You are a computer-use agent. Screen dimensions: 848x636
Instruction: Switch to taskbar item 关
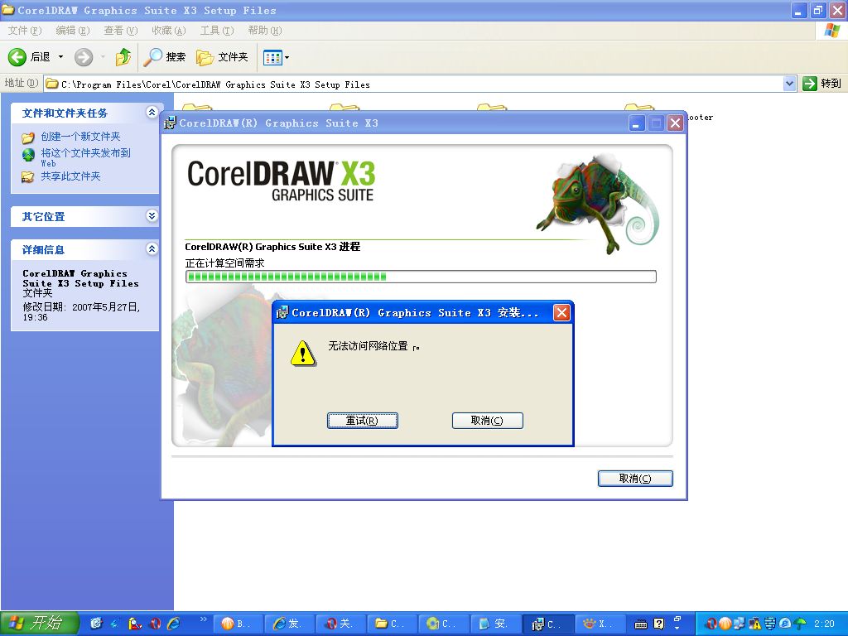pos(342,624)
